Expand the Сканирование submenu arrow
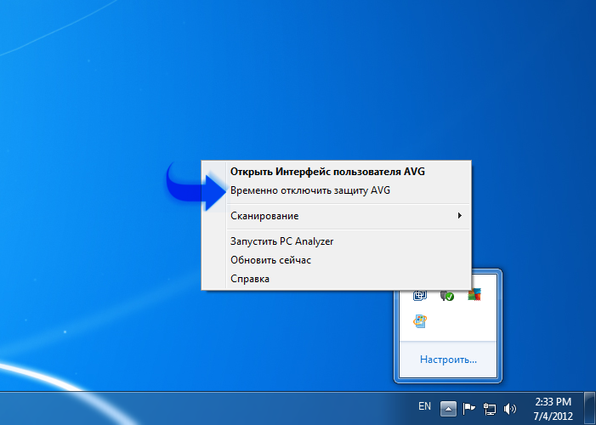Image resolution: width=596 pixels, height=425 pixels. tap(460, 216)
